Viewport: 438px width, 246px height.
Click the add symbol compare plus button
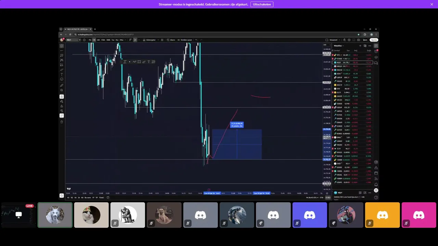(x=84, y=40)
